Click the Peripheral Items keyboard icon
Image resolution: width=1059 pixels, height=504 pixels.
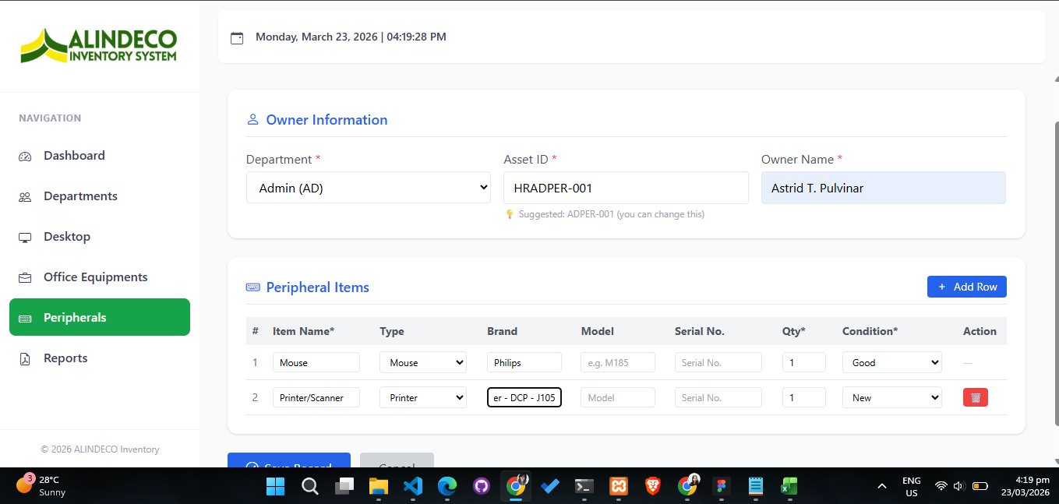253,287
